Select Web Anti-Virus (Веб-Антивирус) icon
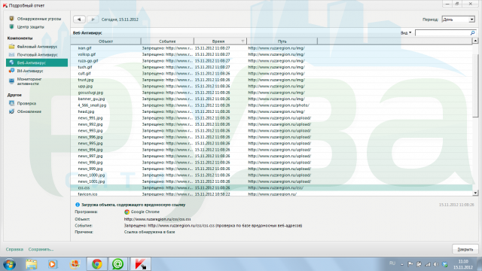This screenshot has height=271, width=482. [12, 62]
